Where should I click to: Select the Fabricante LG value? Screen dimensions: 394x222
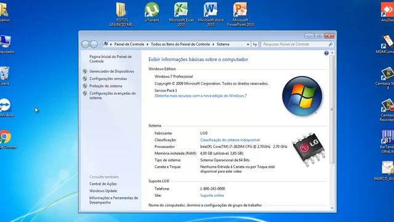coord(204,133)
